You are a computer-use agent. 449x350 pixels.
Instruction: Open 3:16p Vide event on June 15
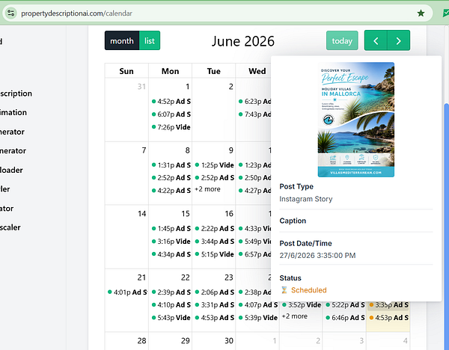[x=171, y=242]
